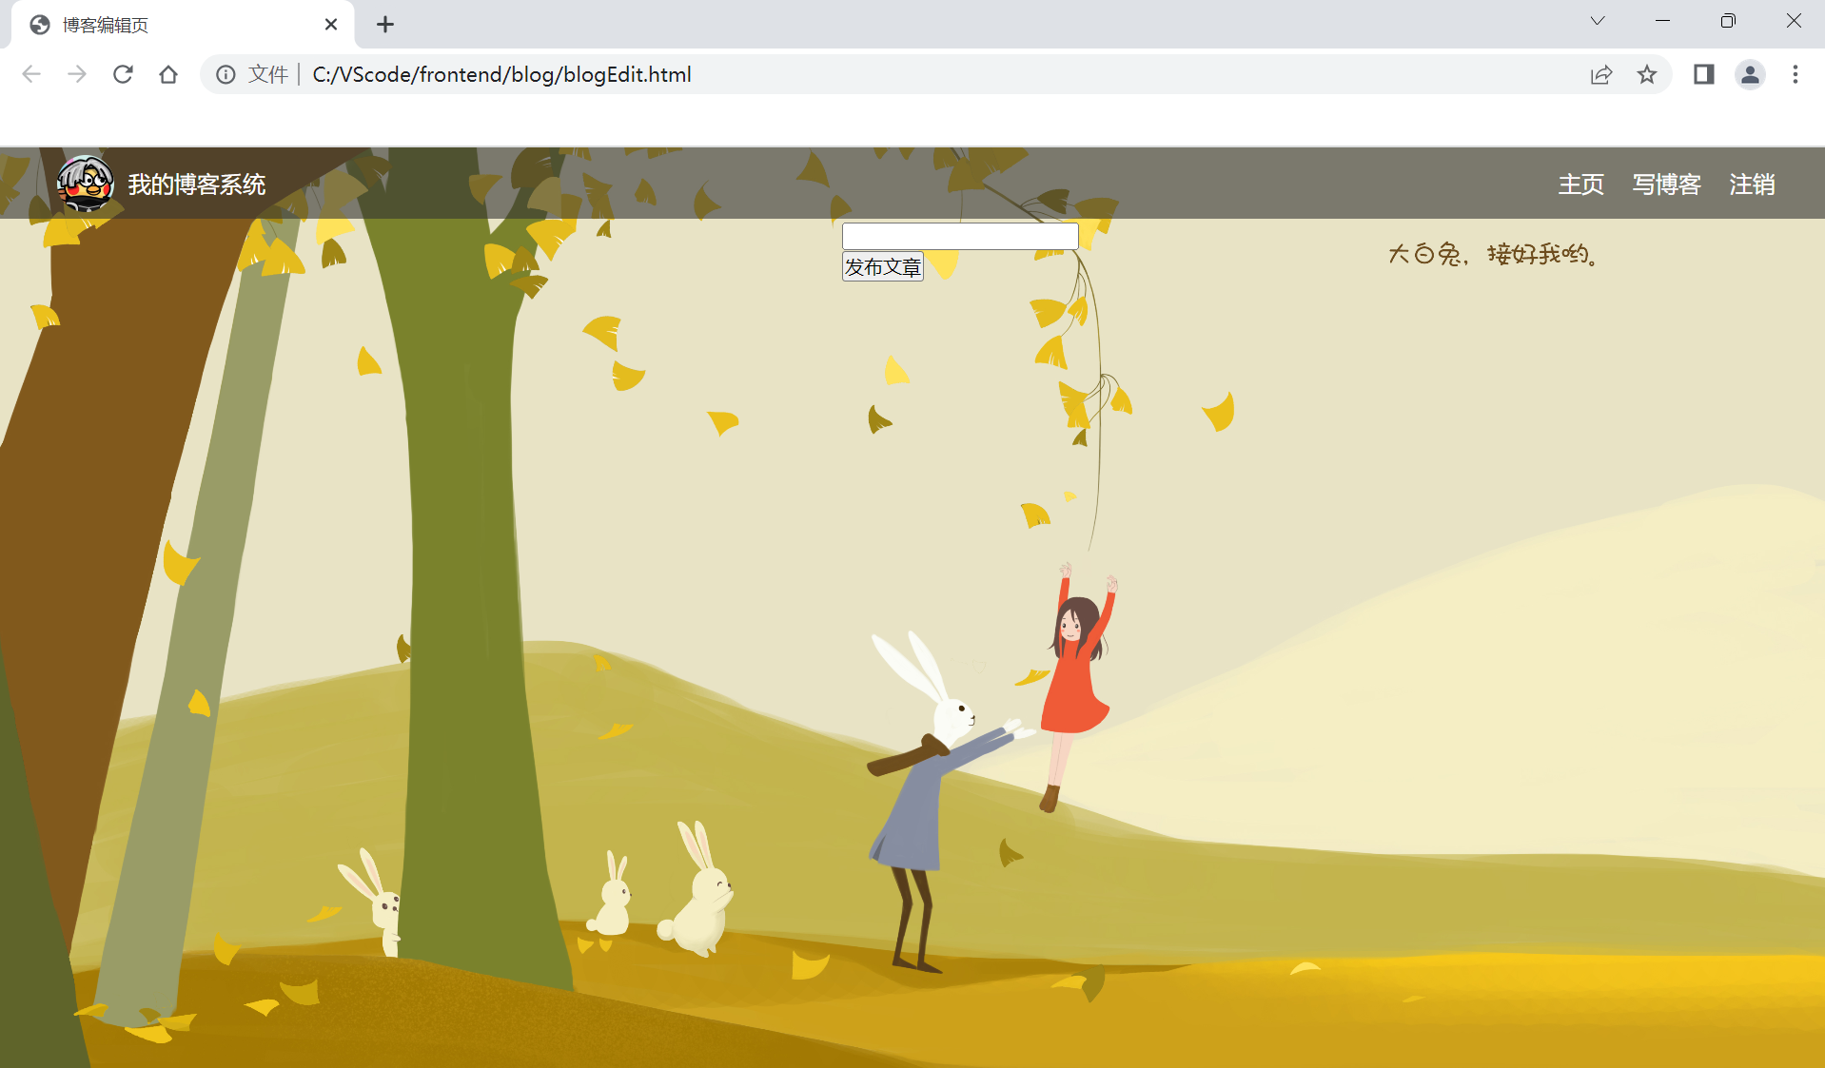Share this page using share icon
This screenshot has height=1068, width=1825.
click(x=1601, y=74)
